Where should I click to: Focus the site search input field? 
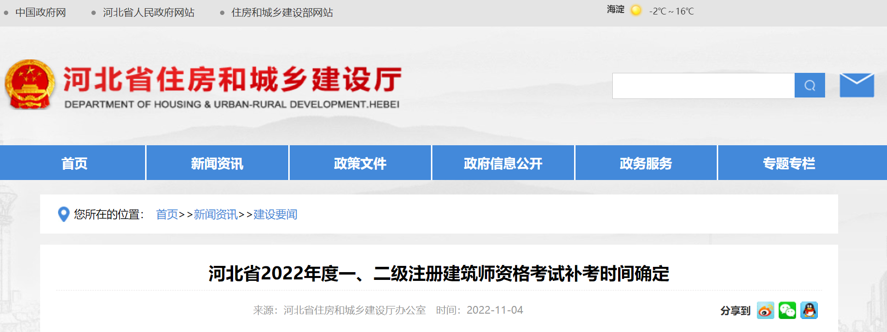click(x=703, y=85)
